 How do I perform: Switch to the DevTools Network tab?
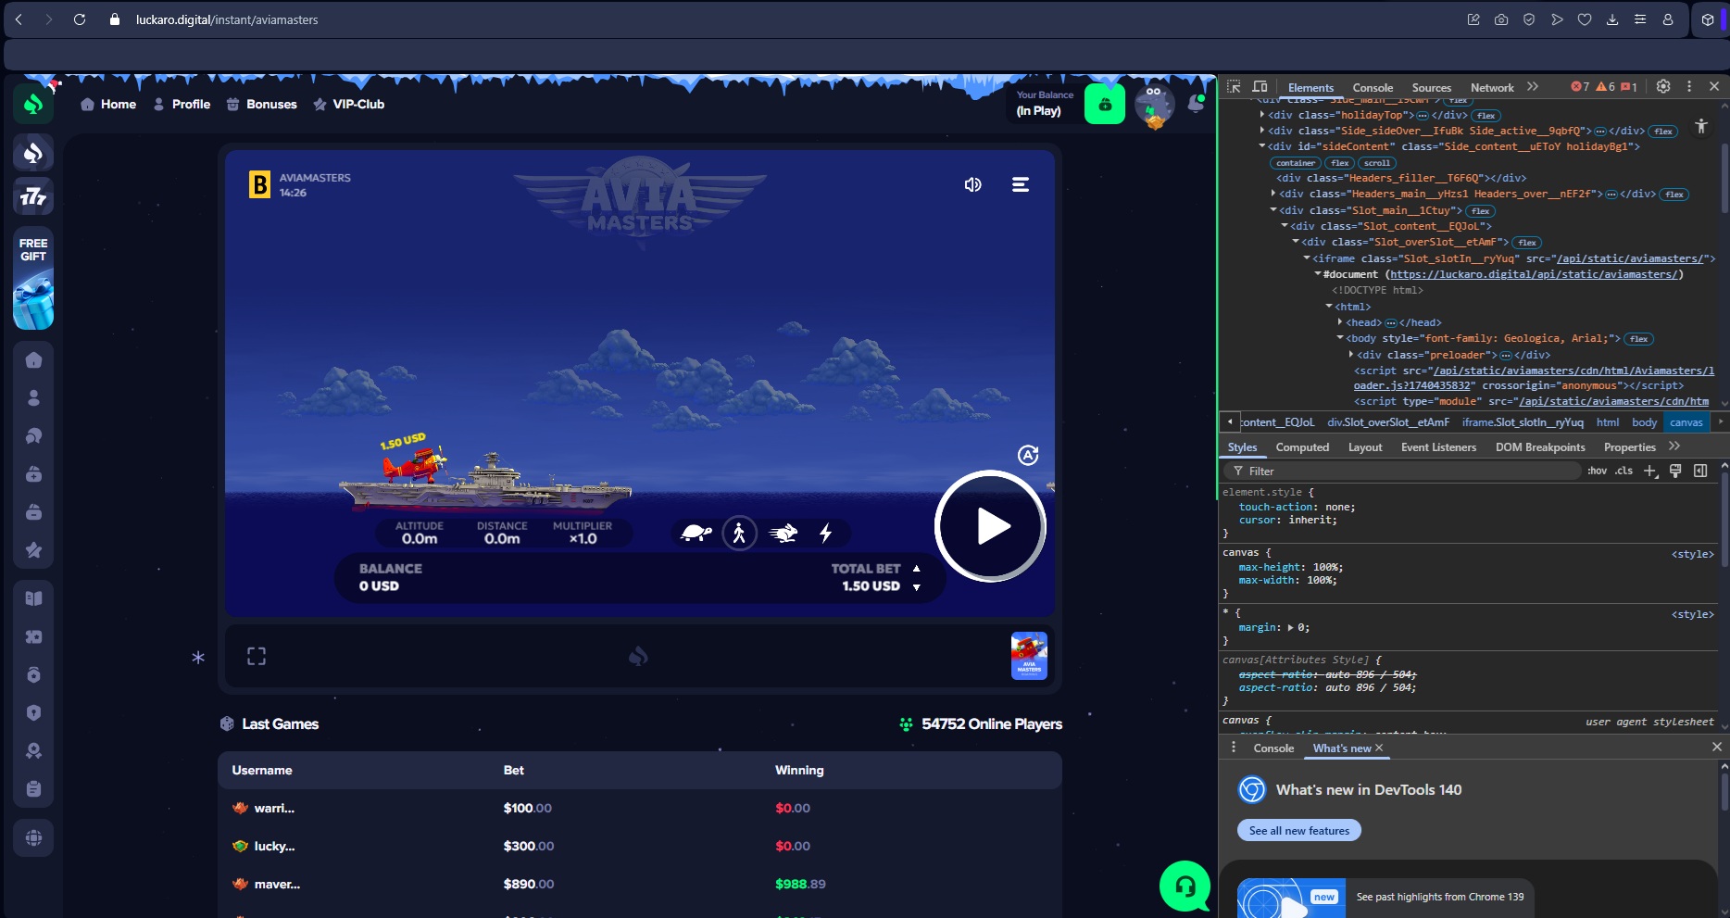pyautogui.click(x=1491, y=88)
